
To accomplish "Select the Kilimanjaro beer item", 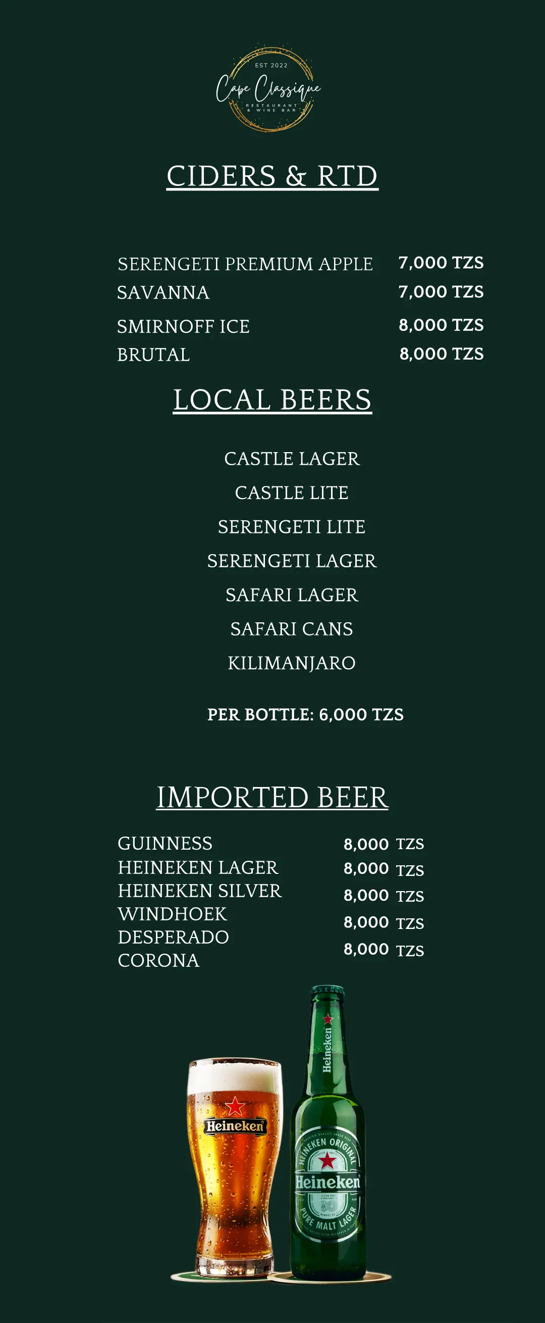I will [292, 663].
